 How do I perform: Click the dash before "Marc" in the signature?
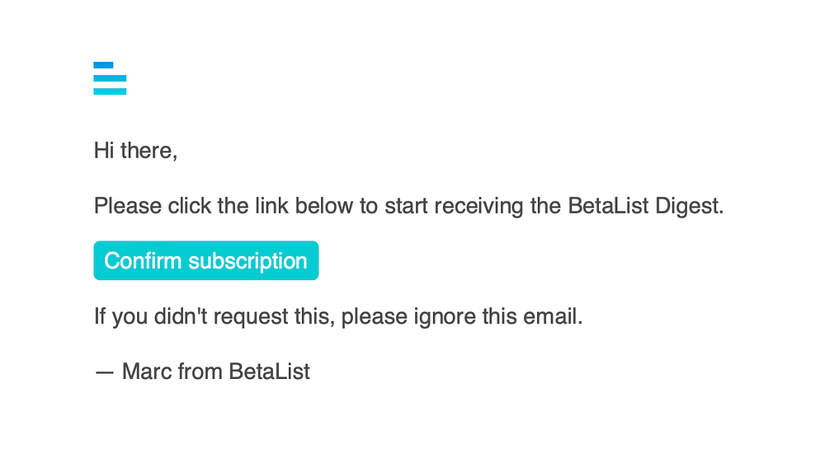click(x=104, y=372)
